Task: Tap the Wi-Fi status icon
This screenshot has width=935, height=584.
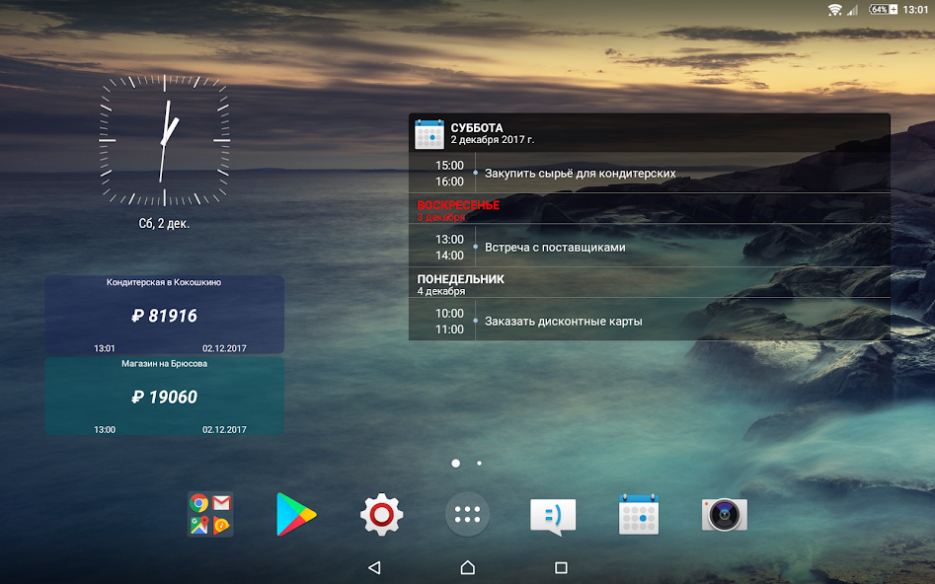Action: coord(835,10)
